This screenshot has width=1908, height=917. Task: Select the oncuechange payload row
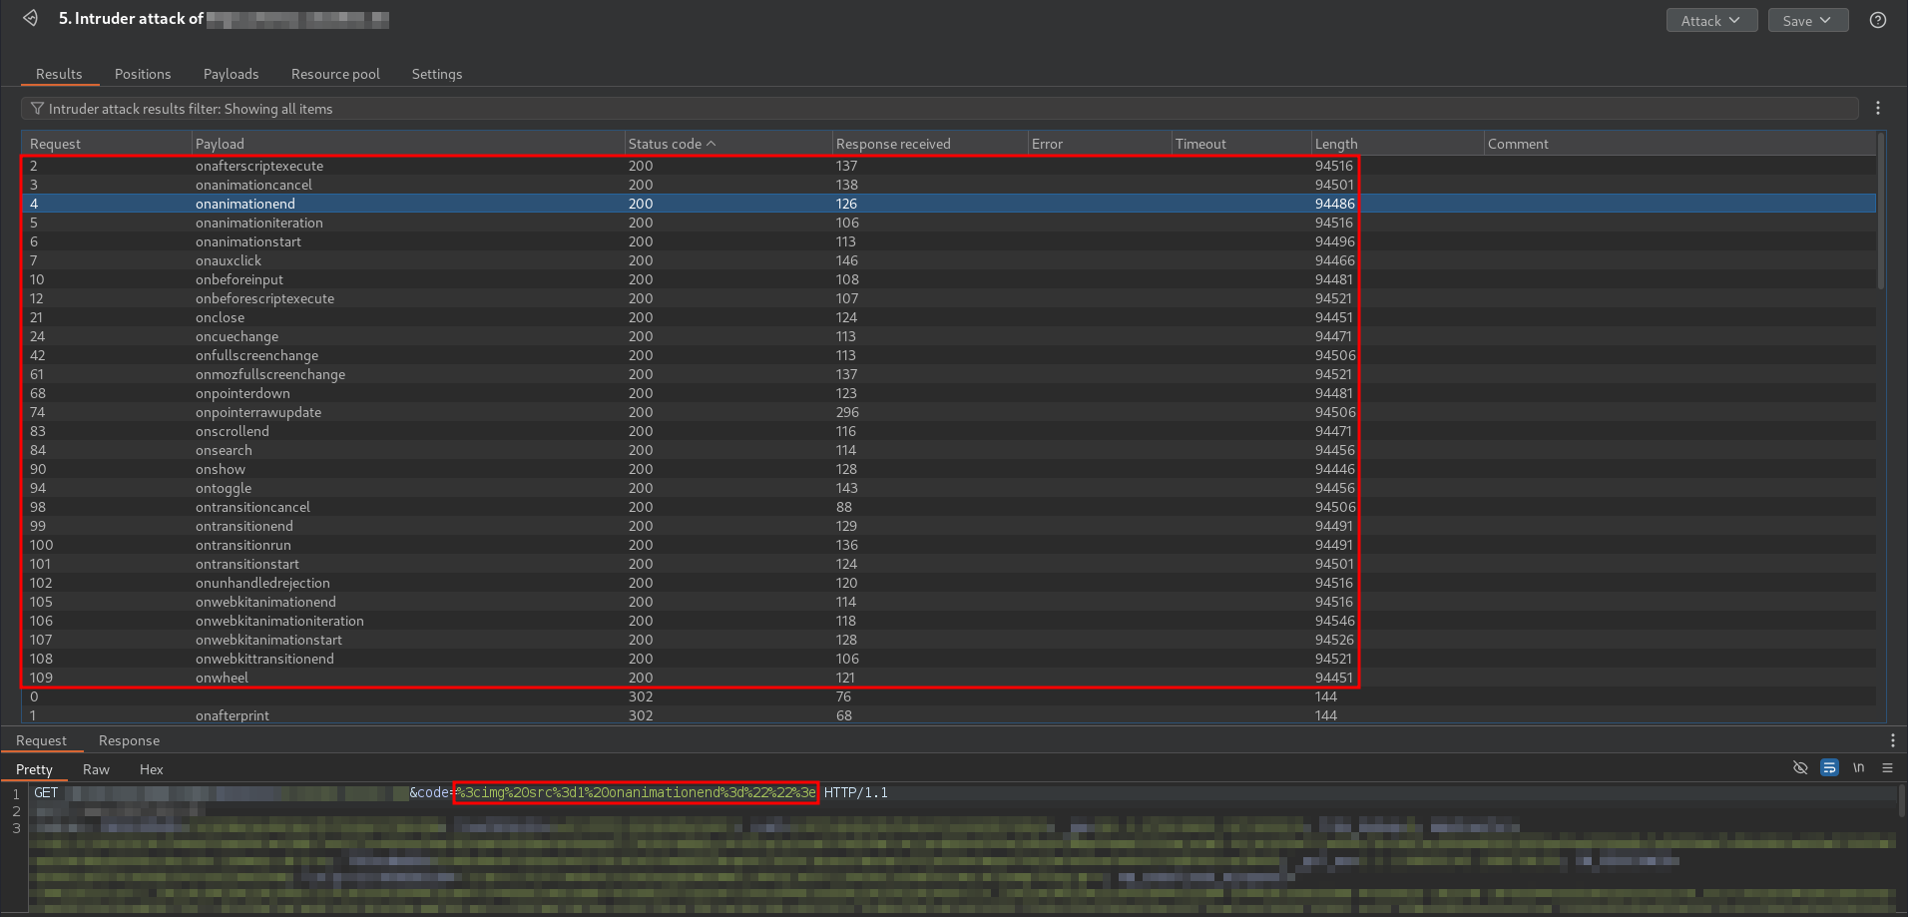click(949, 336)
